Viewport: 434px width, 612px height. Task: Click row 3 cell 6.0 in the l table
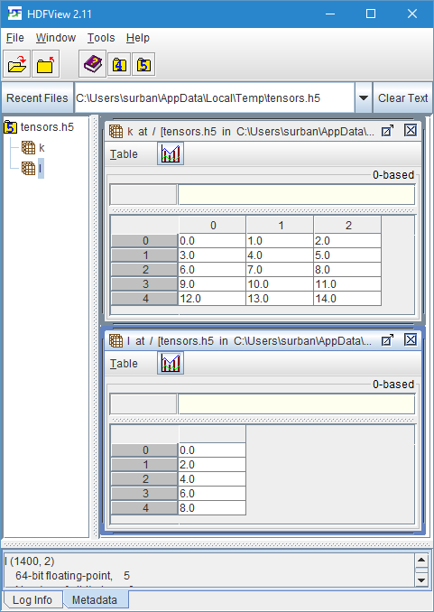(x=212, y=494)
